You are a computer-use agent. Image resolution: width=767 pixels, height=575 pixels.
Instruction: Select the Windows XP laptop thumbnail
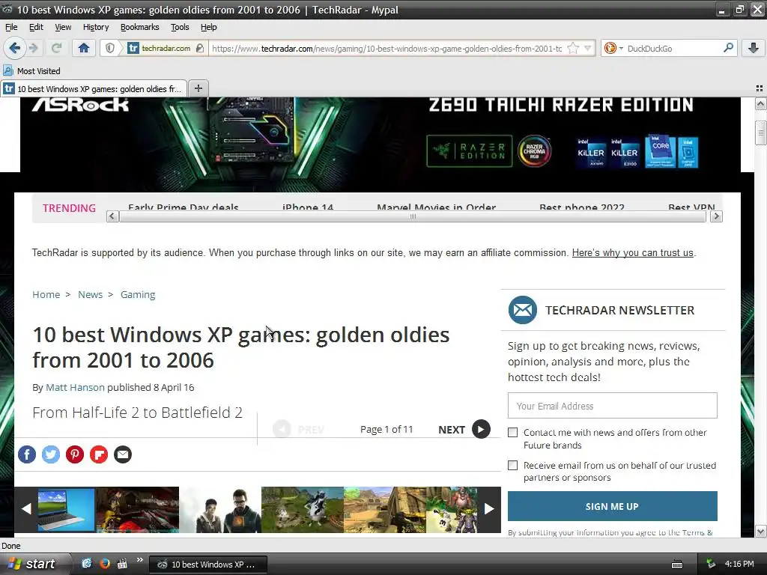pyautogui.click(x=66, y=509)
